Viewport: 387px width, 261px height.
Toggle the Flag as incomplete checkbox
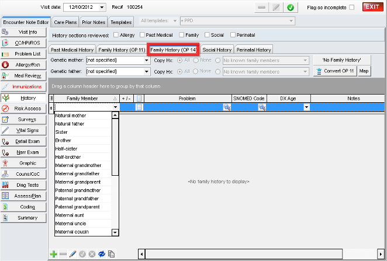pos(352,8)
